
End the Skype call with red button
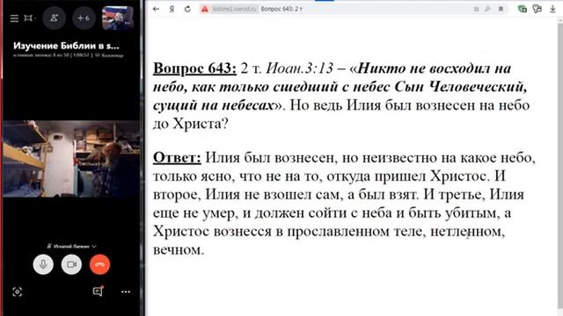[x=99, y=264]
